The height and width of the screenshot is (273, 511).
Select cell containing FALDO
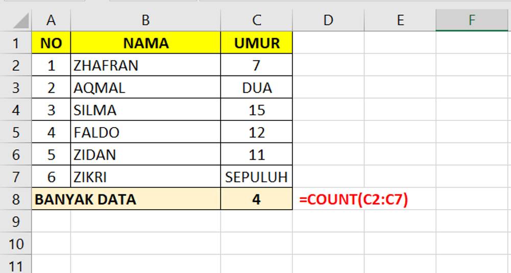coord(145,132)
